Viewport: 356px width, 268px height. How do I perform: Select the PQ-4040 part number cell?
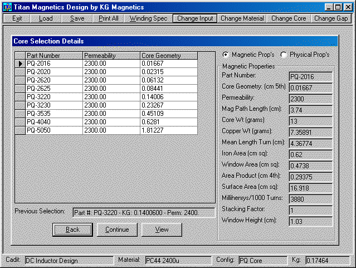(54, 122)
